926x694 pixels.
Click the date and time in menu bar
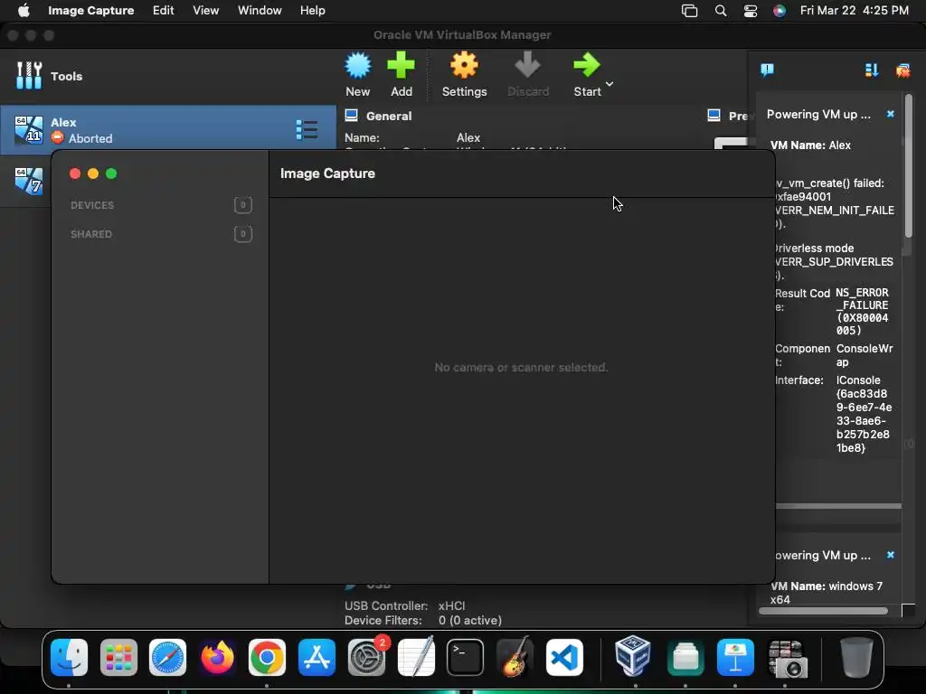click(854, 10)
